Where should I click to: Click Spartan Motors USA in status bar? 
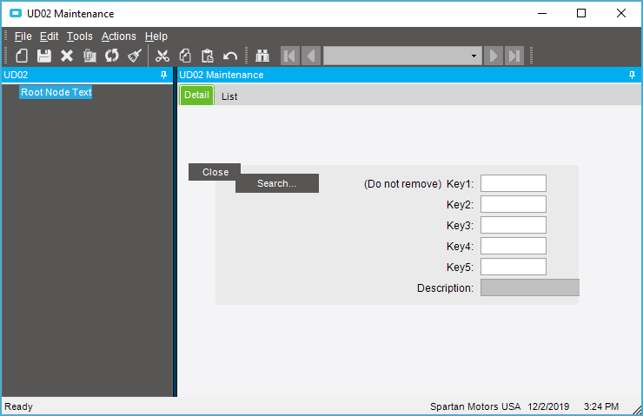click(x=475, y=406)
